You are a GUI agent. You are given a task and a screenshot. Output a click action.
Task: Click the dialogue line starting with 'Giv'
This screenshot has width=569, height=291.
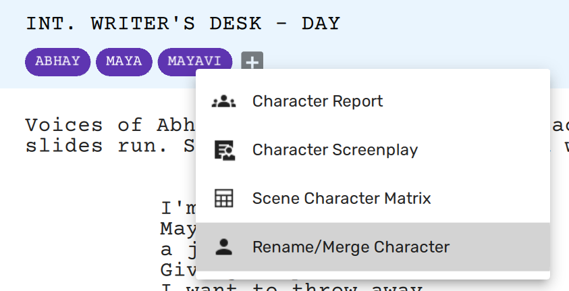(177, 270)
